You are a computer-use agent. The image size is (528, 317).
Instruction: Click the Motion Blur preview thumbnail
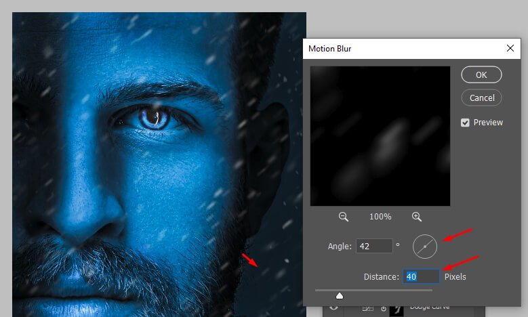click(380, 136)
